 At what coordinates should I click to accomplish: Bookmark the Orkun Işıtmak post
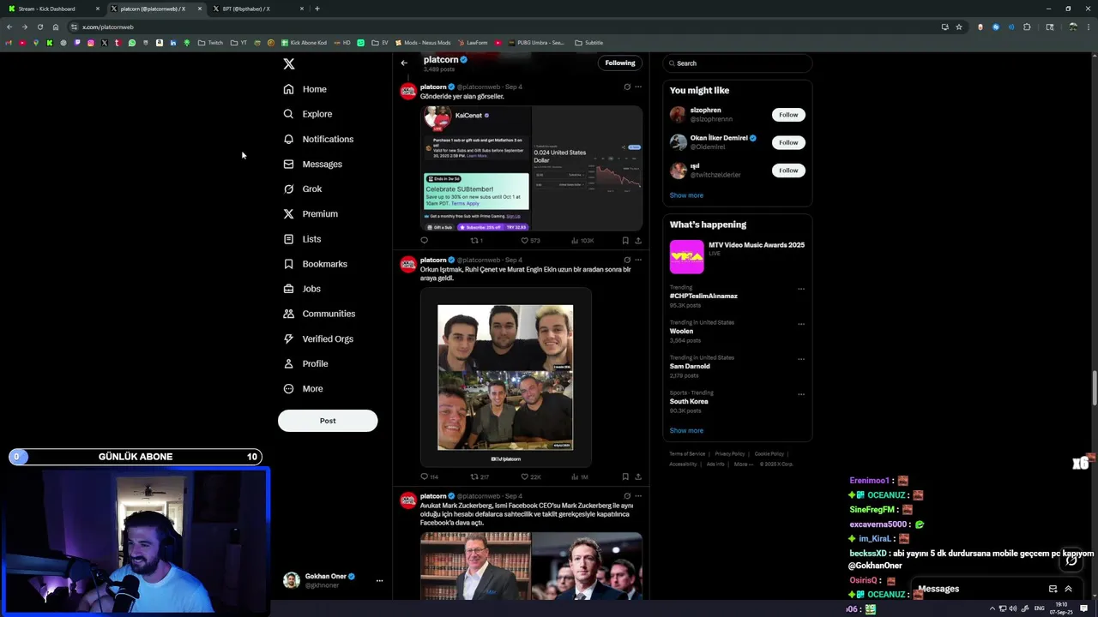(625, 476)
